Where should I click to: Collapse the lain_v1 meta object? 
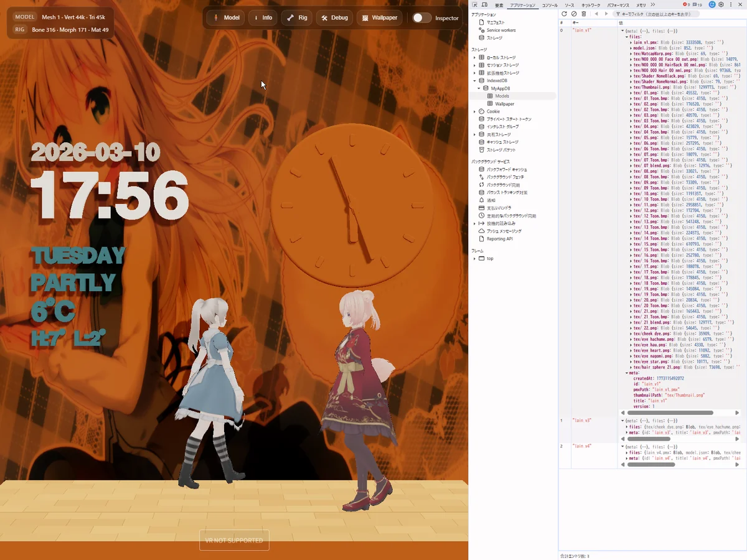click(x=627, y=373)
